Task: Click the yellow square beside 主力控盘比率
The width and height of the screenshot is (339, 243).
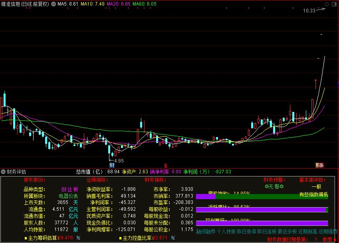Action: point(120,238)
